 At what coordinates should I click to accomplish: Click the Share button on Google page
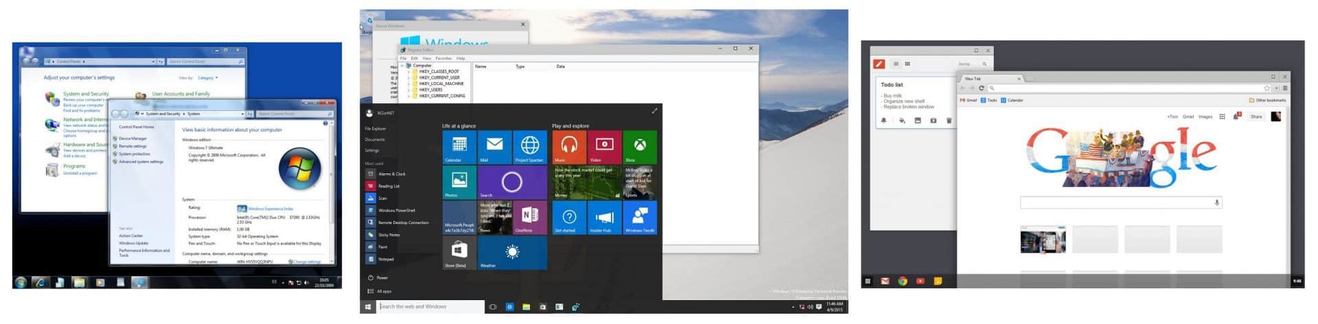pos(1256,116)
